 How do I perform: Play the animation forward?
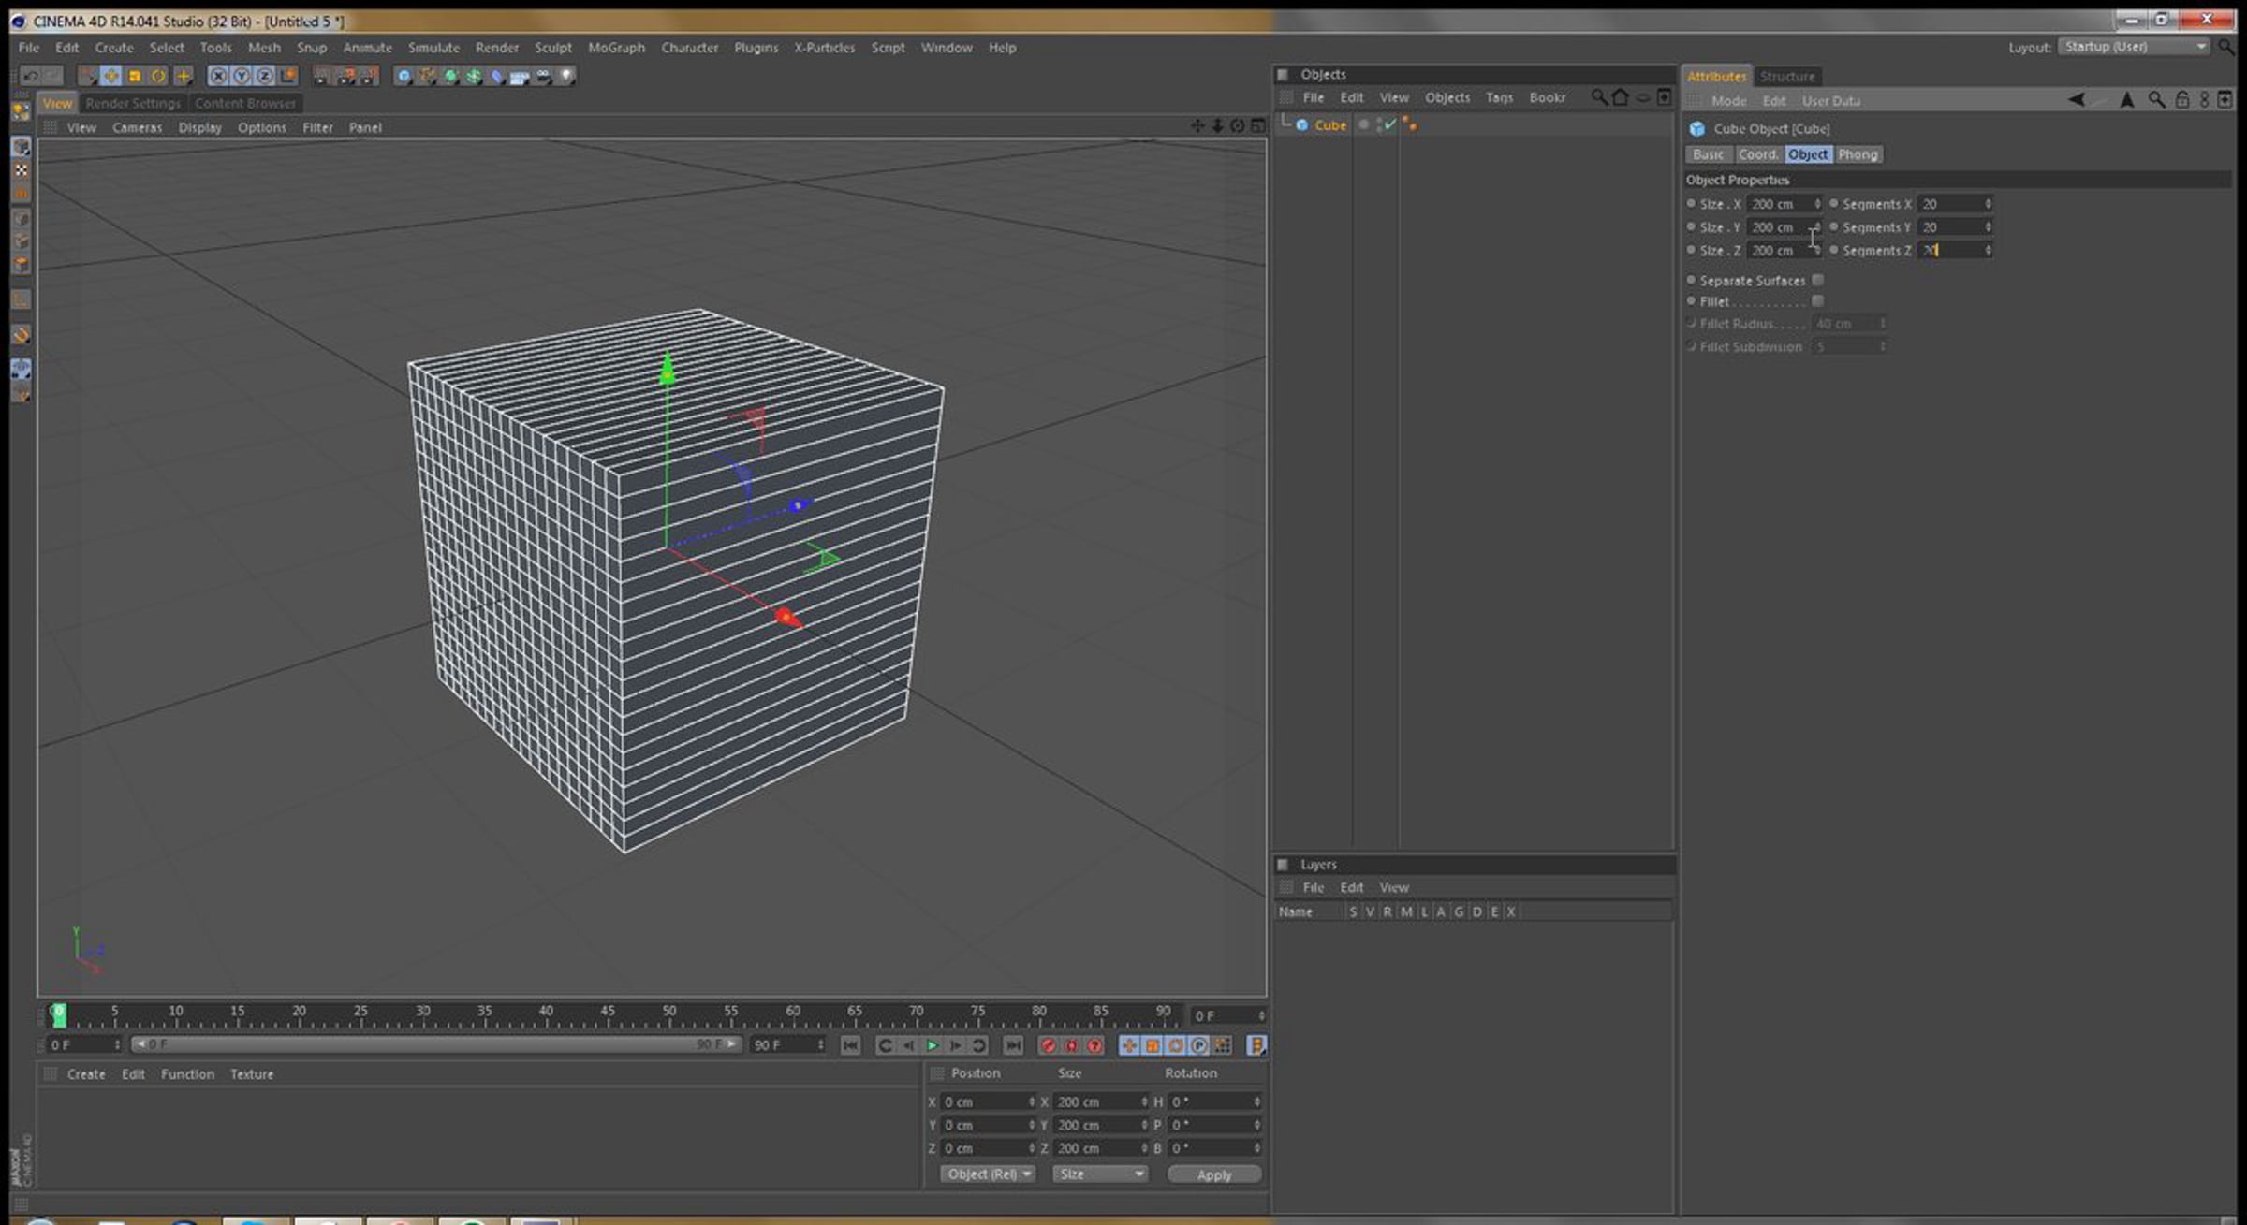click(933, 1045)
